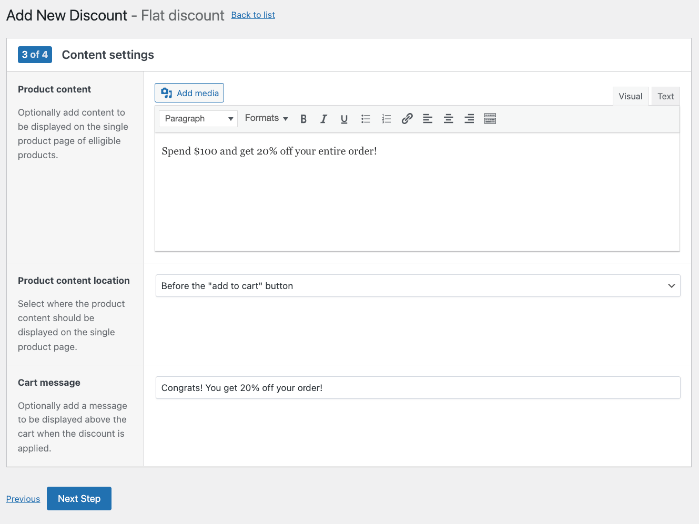699x524 pixels.
Task: Insert a numbered list
Action: coord(386,119)
